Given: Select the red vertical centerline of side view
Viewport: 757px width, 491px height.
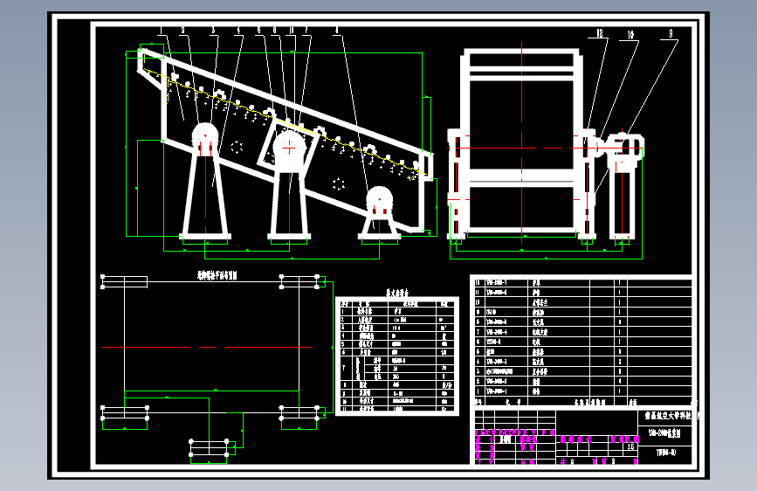Looking at the screenshot, I should [x=522, y=144].
